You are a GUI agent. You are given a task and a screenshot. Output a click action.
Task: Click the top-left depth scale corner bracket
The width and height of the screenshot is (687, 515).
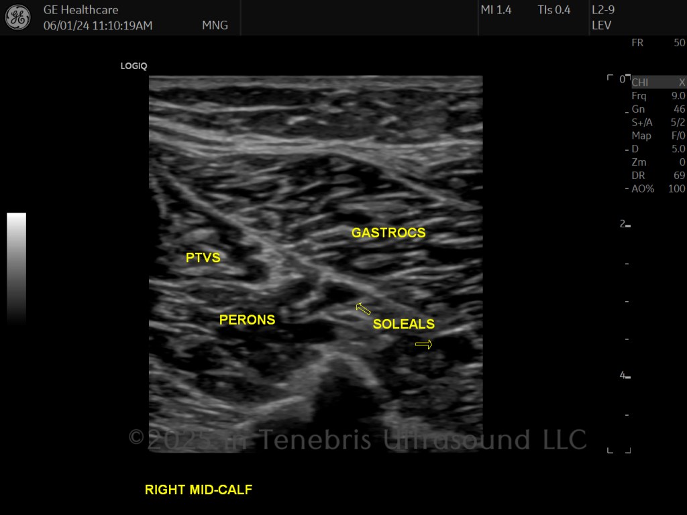pos(610,78)
